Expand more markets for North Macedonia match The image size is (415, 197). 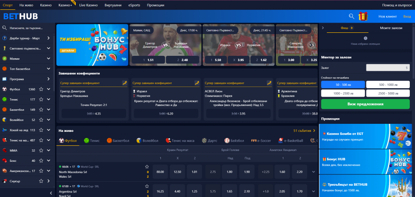pyautogui.click(x=313, y=172)
